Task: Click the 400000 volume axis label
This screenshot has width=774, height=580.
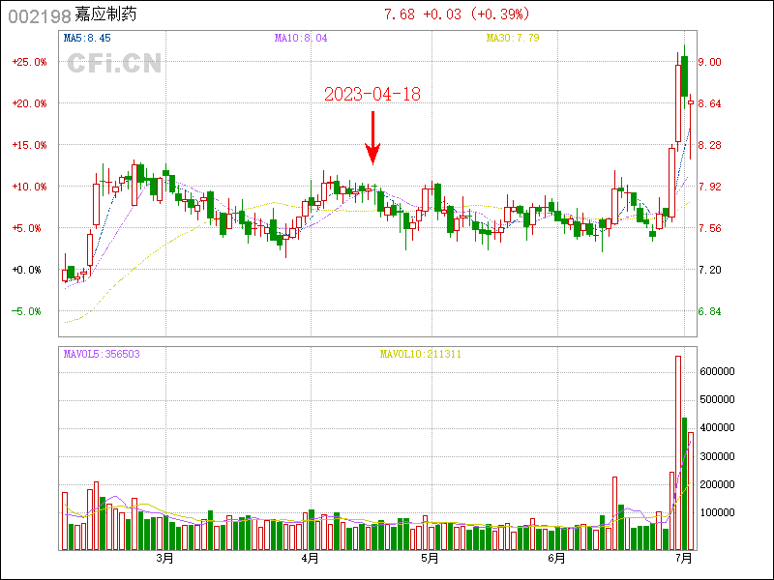Action: coord(717,427)
